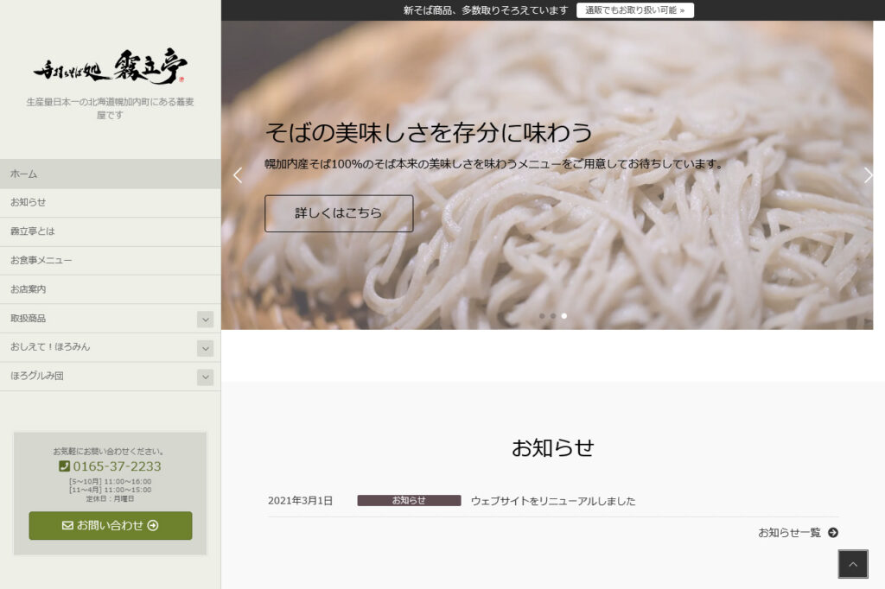Image resolution: width=885 pixels, height=589 pixels.
Task: Select the first carousel dot indicator
Action: 542,316
